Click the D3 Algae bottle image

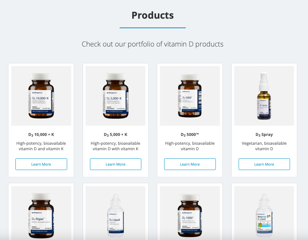pos(41,213)
